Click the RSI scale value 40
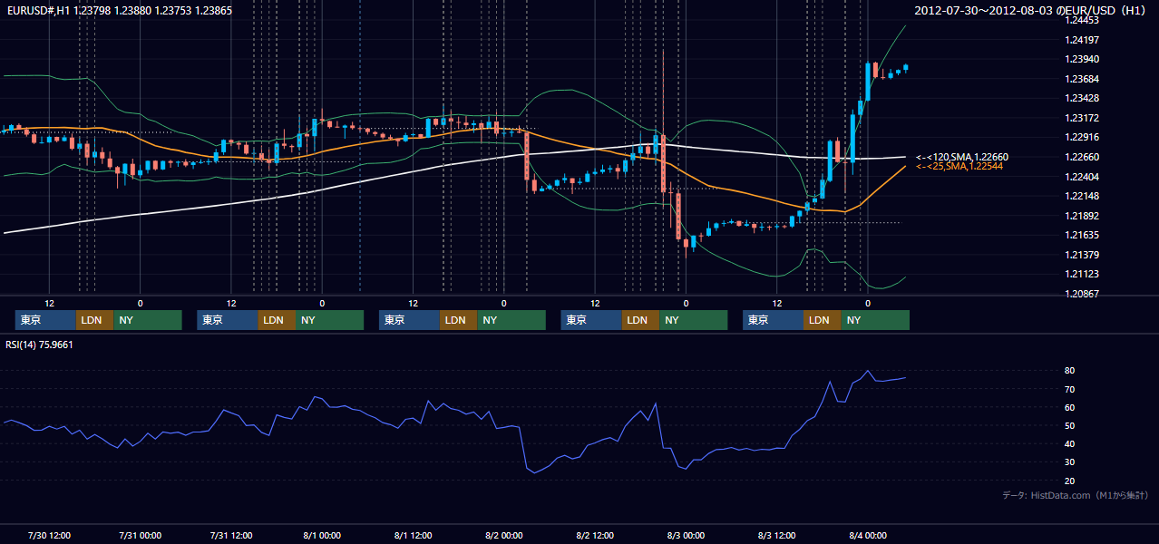 [x=1070, y=443]
